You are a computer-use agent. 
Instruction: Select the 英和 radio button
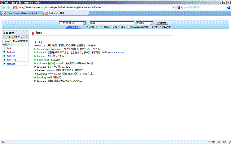pyautogui.click(x=112, y=27)
